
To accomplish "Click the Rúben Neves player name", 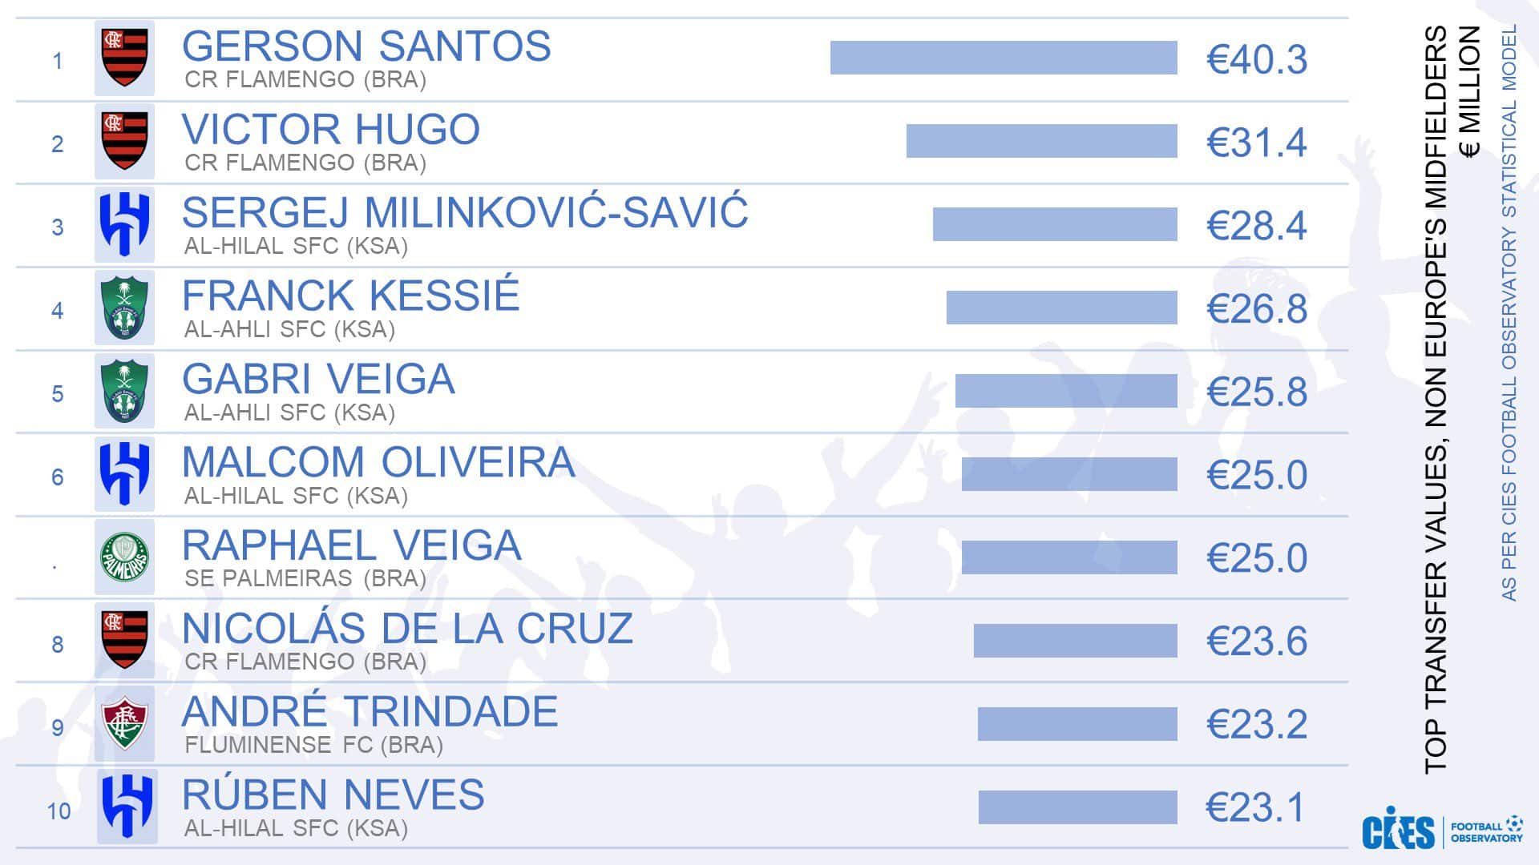I will (x=333, y=795).
